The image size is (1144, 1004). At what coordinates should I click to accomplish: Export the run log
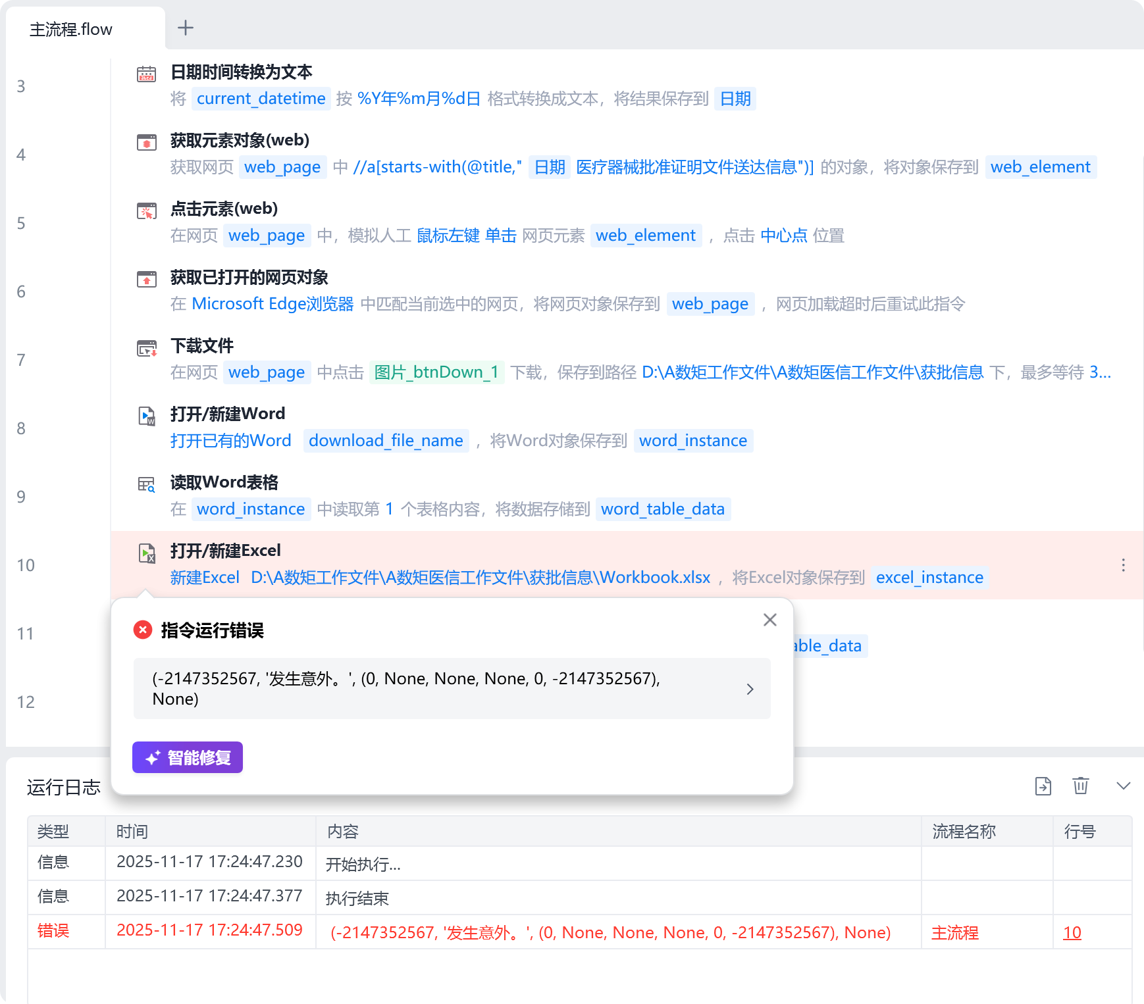click(x=1043, y=786)
